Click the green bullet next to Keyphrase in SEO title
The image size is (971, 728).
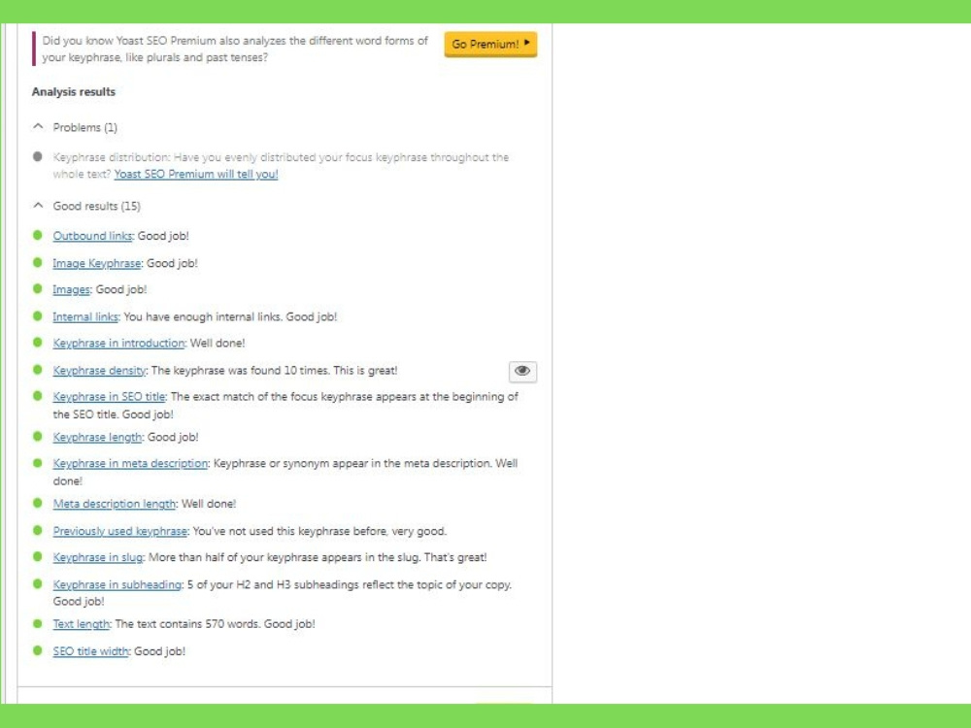tap(38, 396)
